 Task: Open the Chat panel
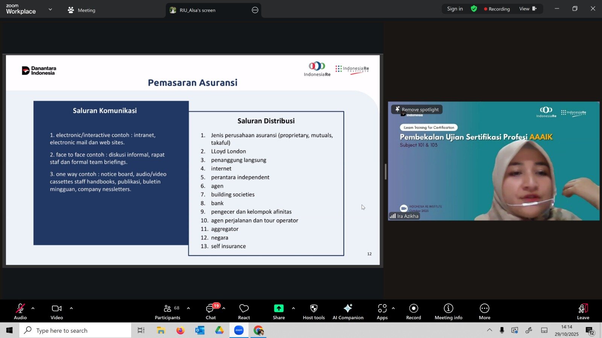pyautogui.click(x=211, y=311)
